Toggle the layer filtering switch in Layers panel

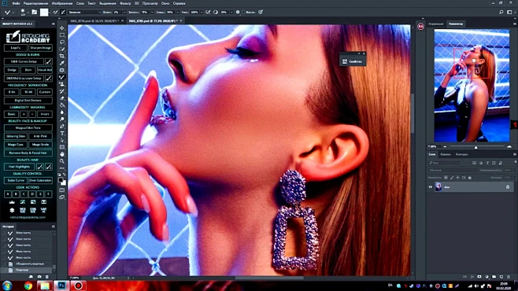click(515, 162)
